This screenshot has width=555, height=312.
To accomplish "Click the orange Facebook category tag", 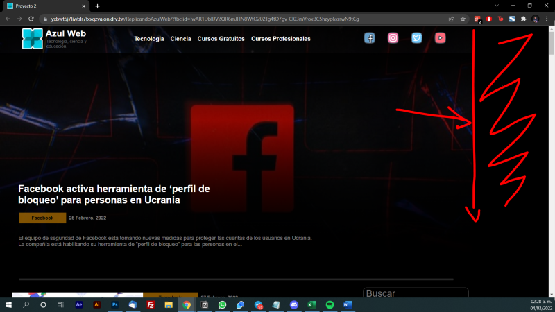I will click(42, 218).
